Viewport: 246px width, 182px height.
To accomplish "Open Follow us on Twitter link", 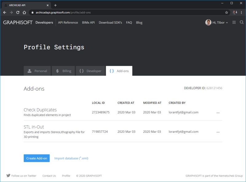I will (x=24, y=176).
